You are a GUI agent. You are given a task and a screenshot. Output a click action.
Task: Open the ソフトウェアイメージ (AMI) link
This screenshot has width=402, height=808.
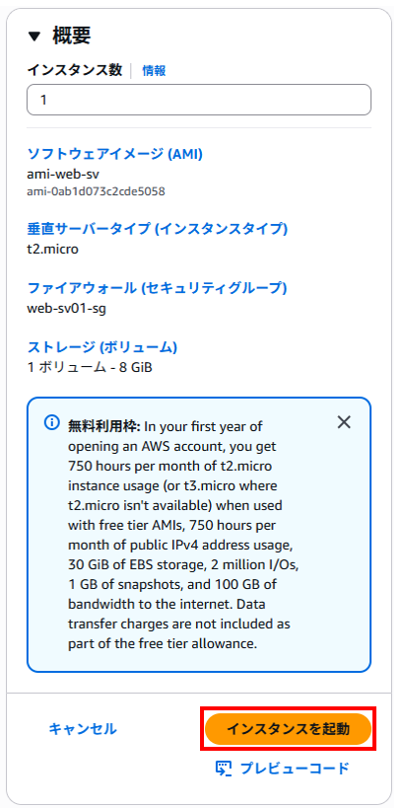(114, 154)
